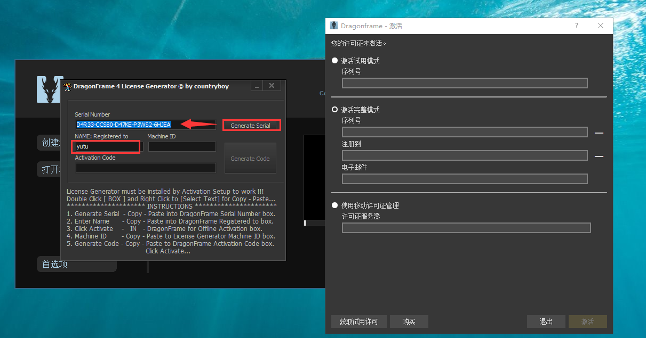
Task: Click the License Generator title bar icon
Action: click(x=67, y=86)
